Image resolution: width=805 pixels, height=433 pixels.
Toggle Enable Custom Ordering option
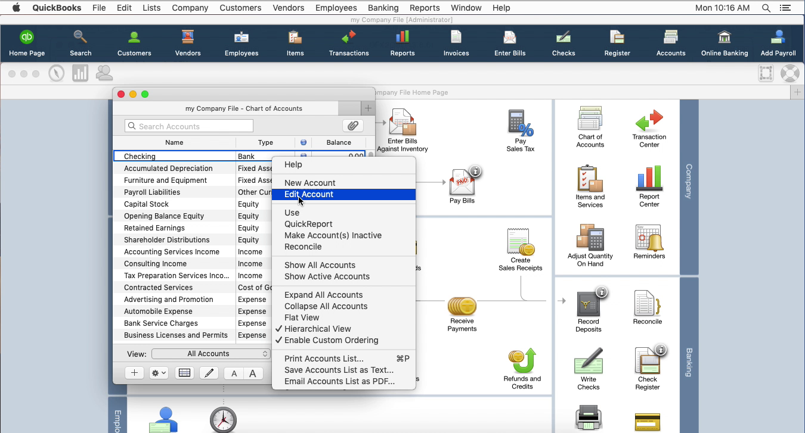[x=343, y=340]
